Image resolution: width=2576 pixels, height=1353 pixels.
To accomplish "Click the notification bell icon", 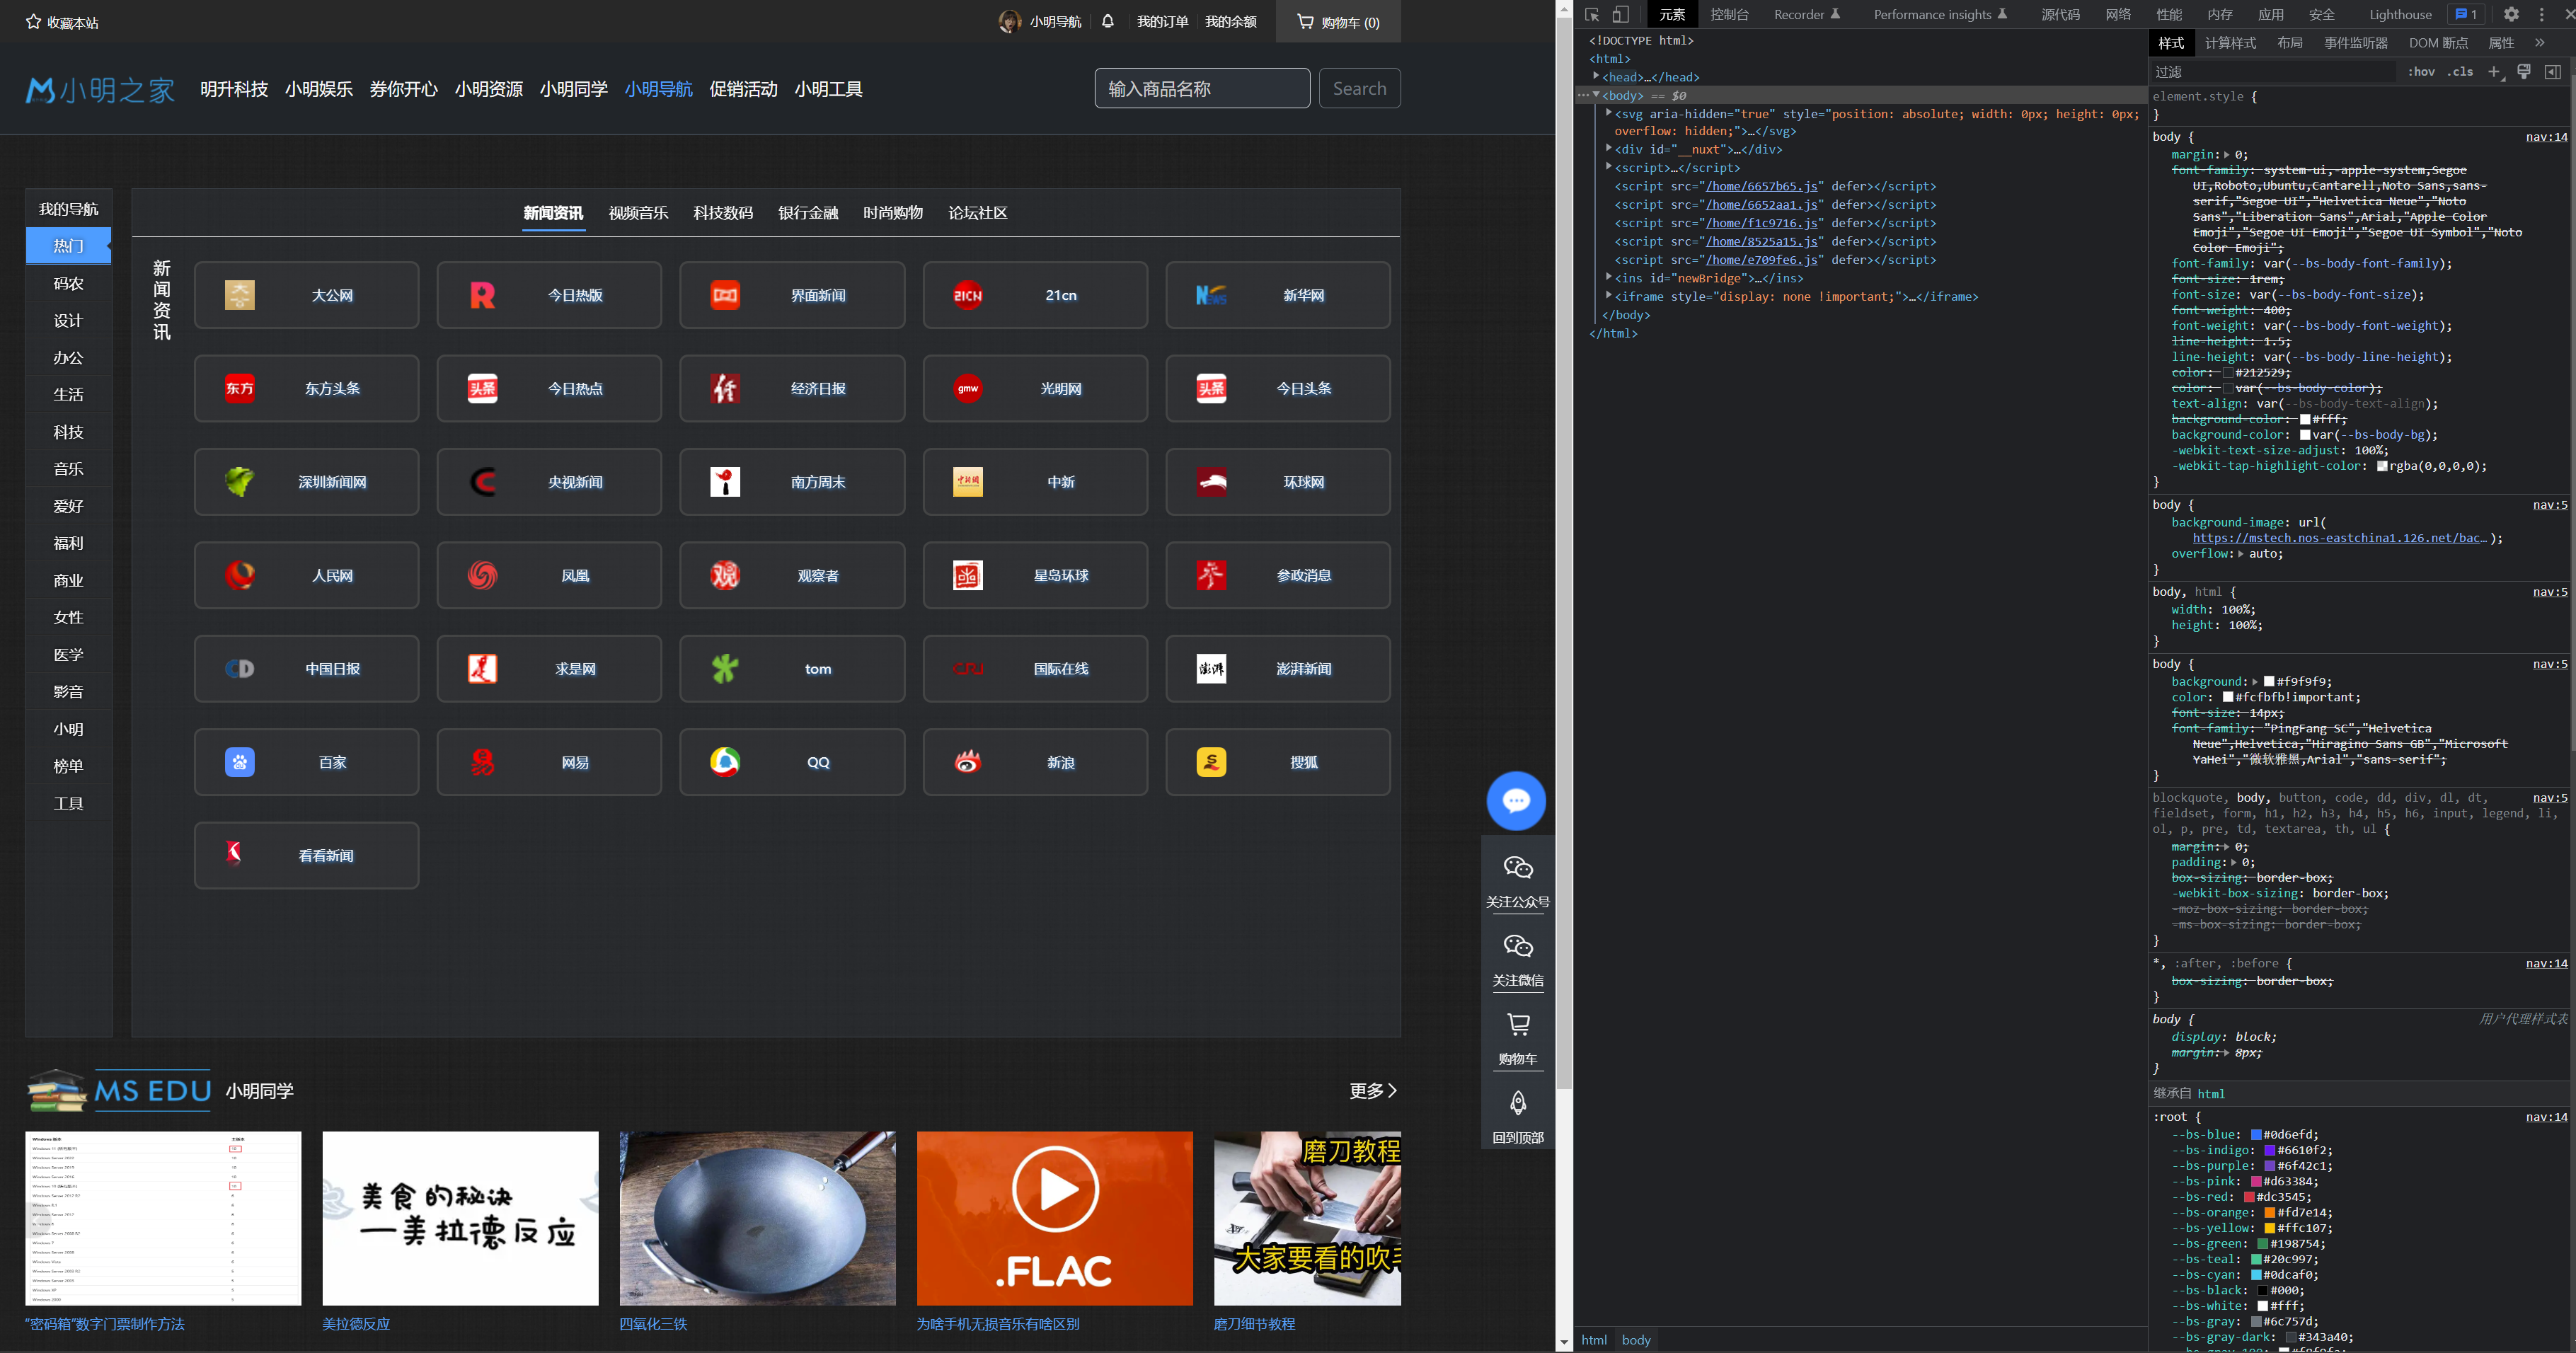I will pyautogui.click(x=1107, y=21).
